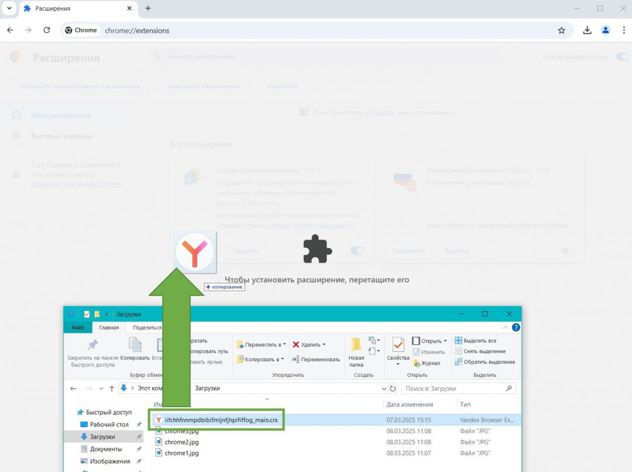The image size is (632, 472).
Task: Click Загрузить распакованное расширение button
Action: (x=80, y=86)
